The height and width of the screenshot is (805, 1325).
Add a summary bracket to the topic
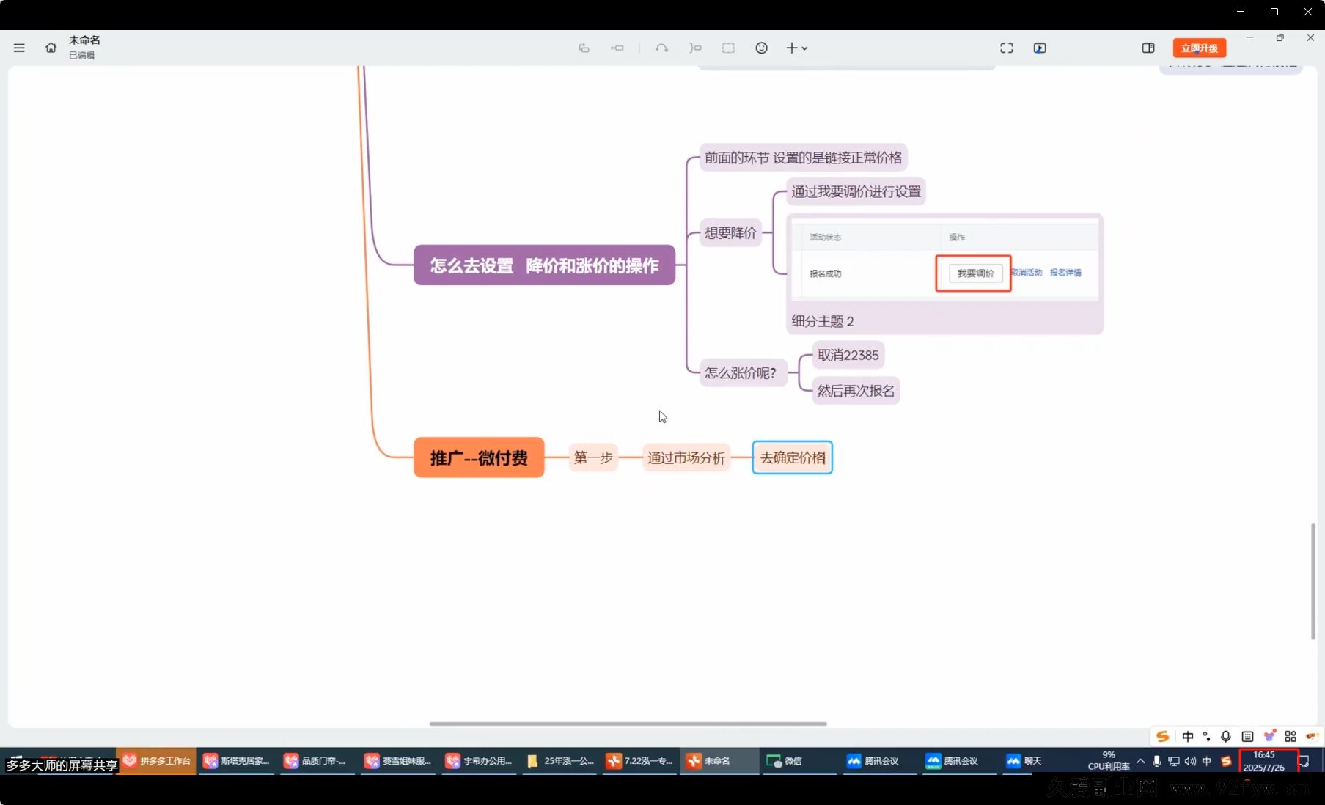coord(695,48)
